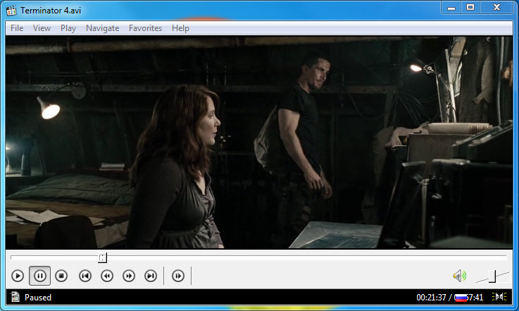Click the Terminator 4.avi window title
Viewport: 519px width, 311px height.
(51, 11)
